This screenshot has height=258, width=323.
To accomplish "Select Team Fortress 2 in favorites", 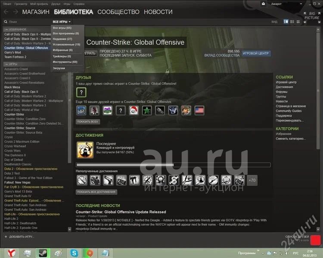I will tap(15, 57).
